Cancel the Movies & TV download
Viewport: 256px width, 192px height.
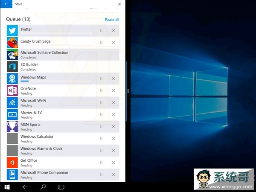113,115
